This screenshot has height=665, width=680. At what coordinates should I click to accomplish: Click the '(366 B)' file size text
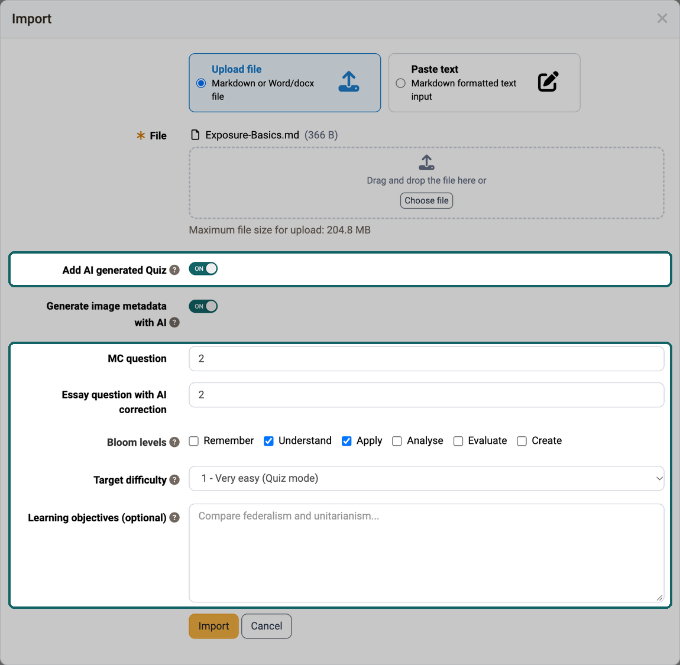pyautogui.click(x=321, y=135)
